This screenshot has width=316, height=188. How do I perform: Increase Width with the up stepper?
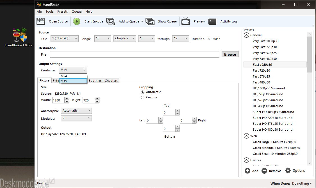[x=67, y=98]
